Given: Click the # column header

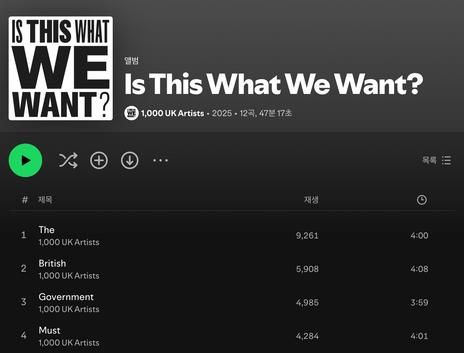Looking at the screenshot, I should pyautogui.click(x=25, y=200).
